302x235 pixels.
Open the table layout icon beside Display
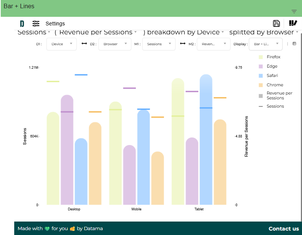click(x=295, y=44)
